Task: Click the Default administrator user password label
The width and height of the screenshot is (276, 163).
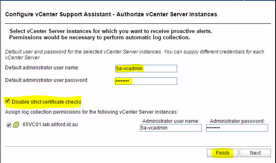Action: click(46, 80)
